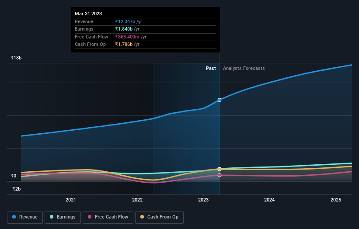
Task: Click the orange Cash From Op data point
Action: [x=220, y=169]
